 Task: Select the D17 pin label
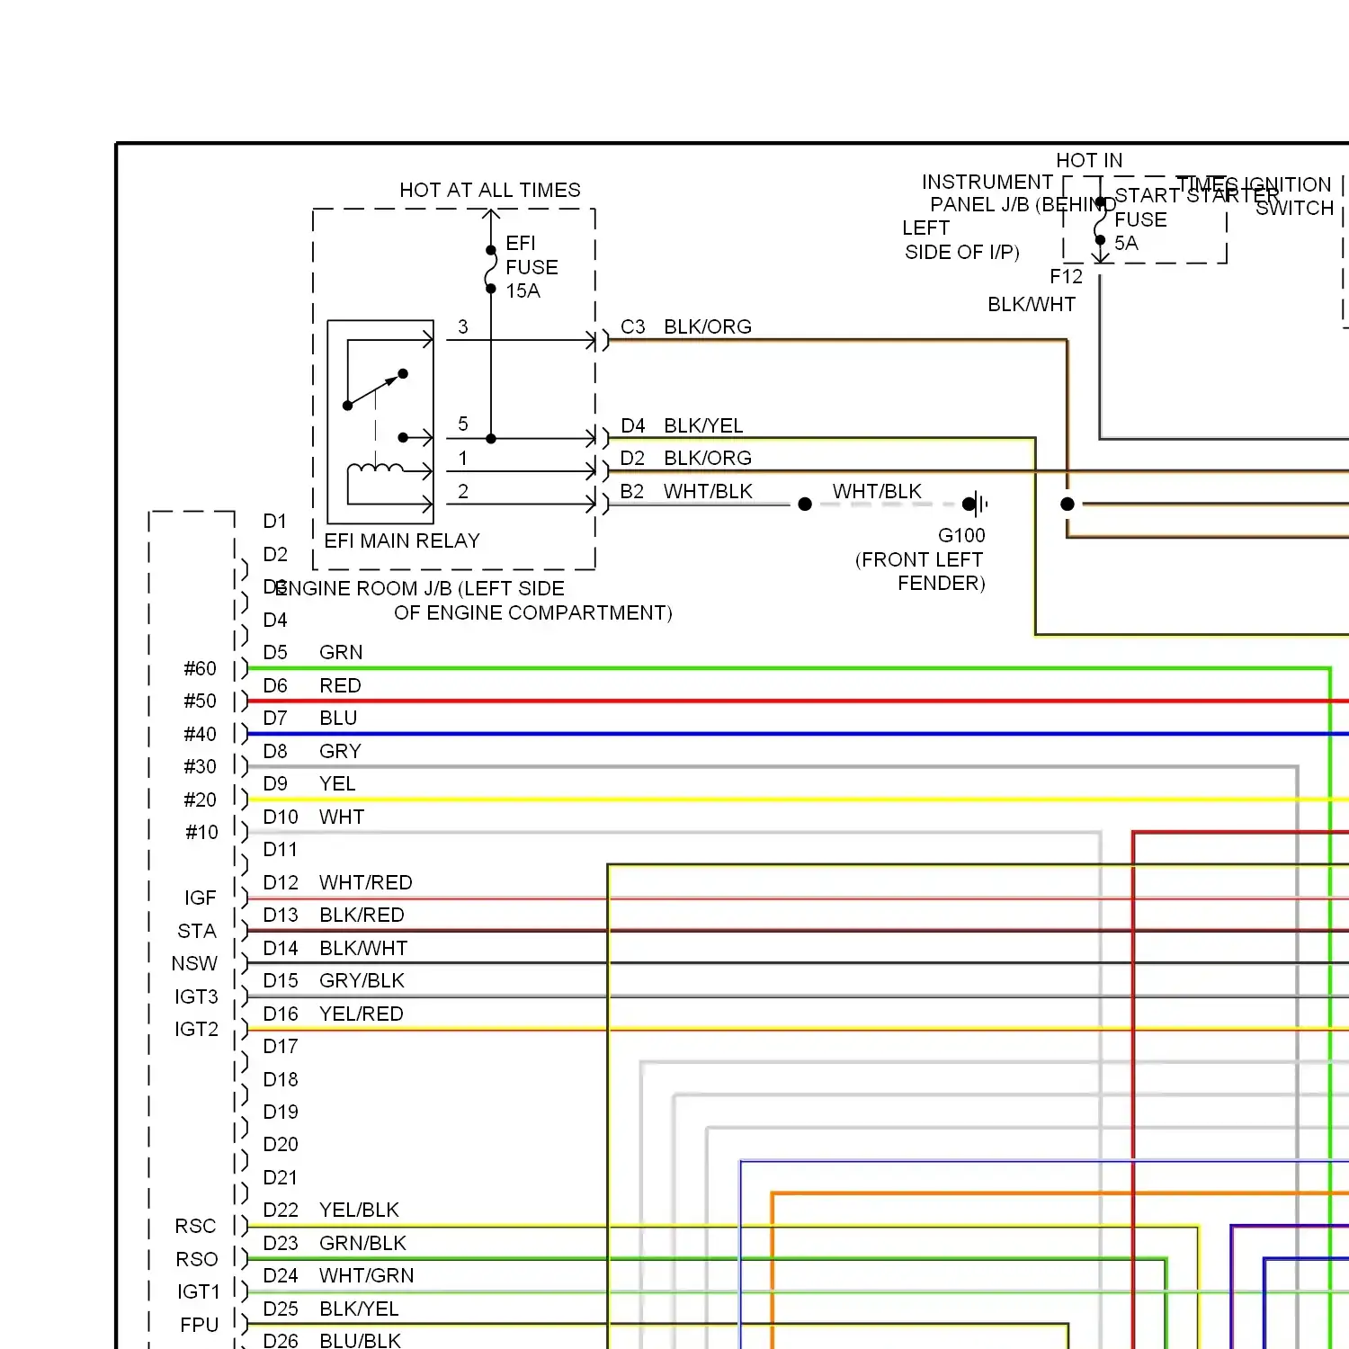pos(280,1046)
